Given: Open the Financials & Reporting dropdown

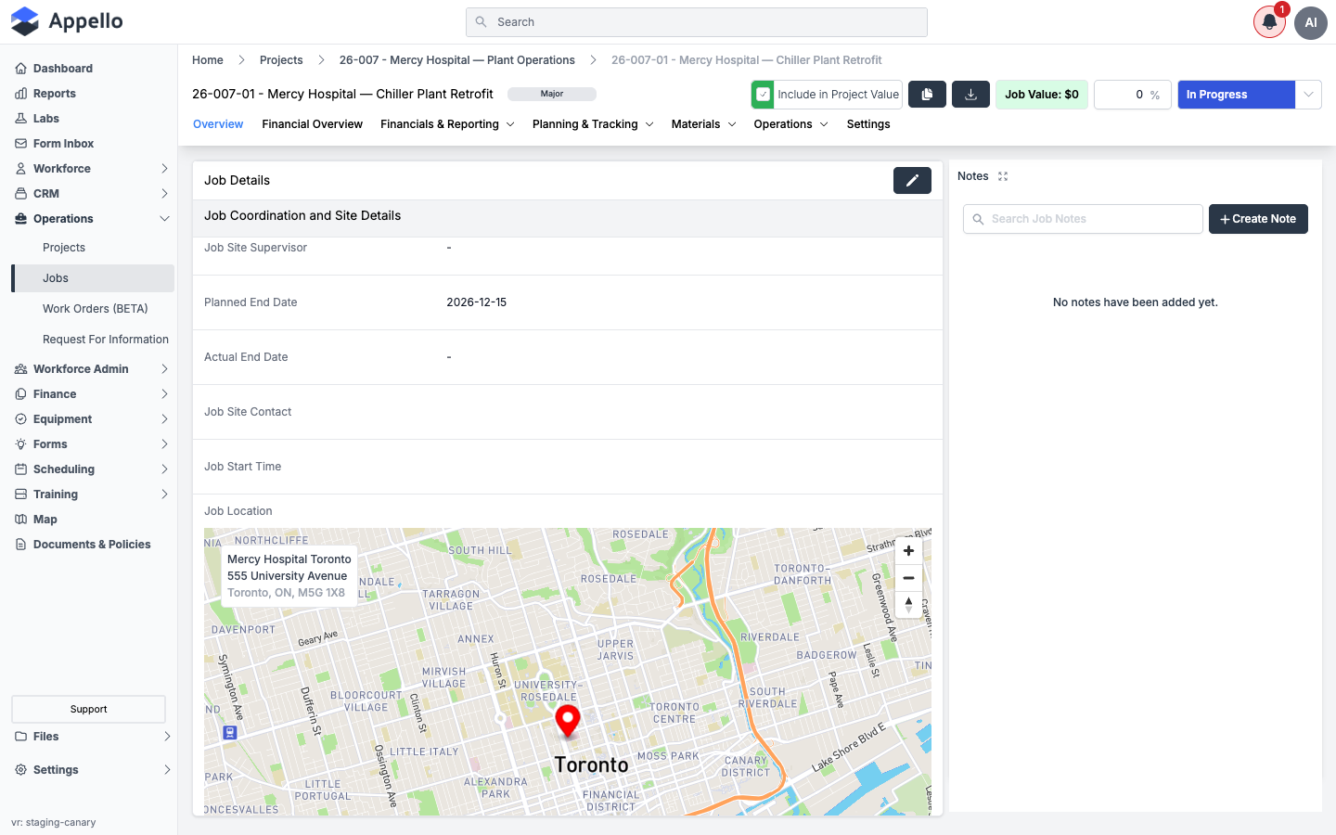Looking at the screenshot, I should [447, 124].
